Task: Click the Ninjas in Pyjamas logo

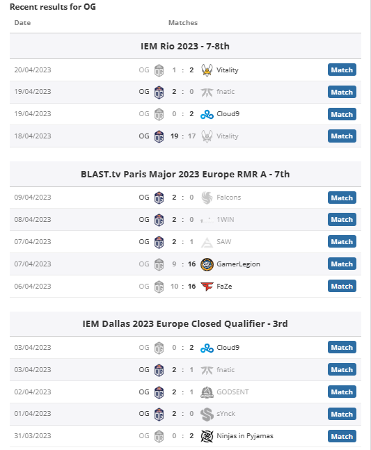Action: [207, 436]
